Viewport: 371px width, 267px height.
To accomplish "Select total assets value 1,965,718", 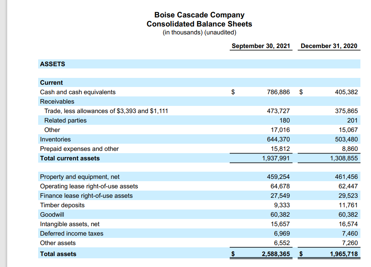I will pyautogui.click(x=344, y=254).
